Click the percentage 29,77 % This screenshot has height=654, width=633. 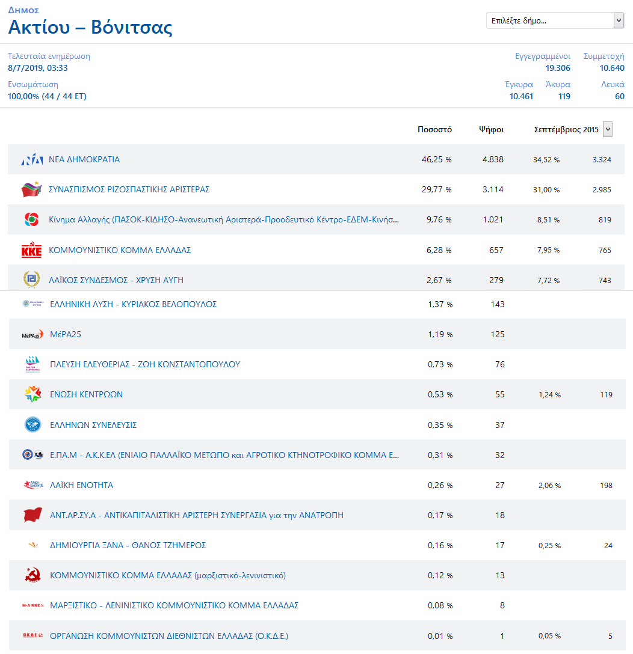436,189
